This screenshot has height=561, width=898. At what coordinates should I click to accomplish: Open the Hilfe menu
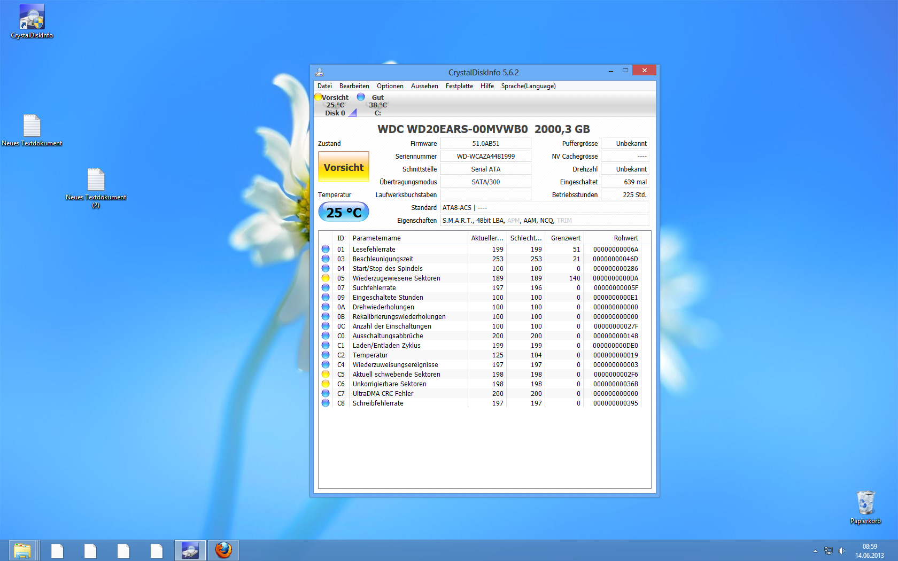[487, 86]
